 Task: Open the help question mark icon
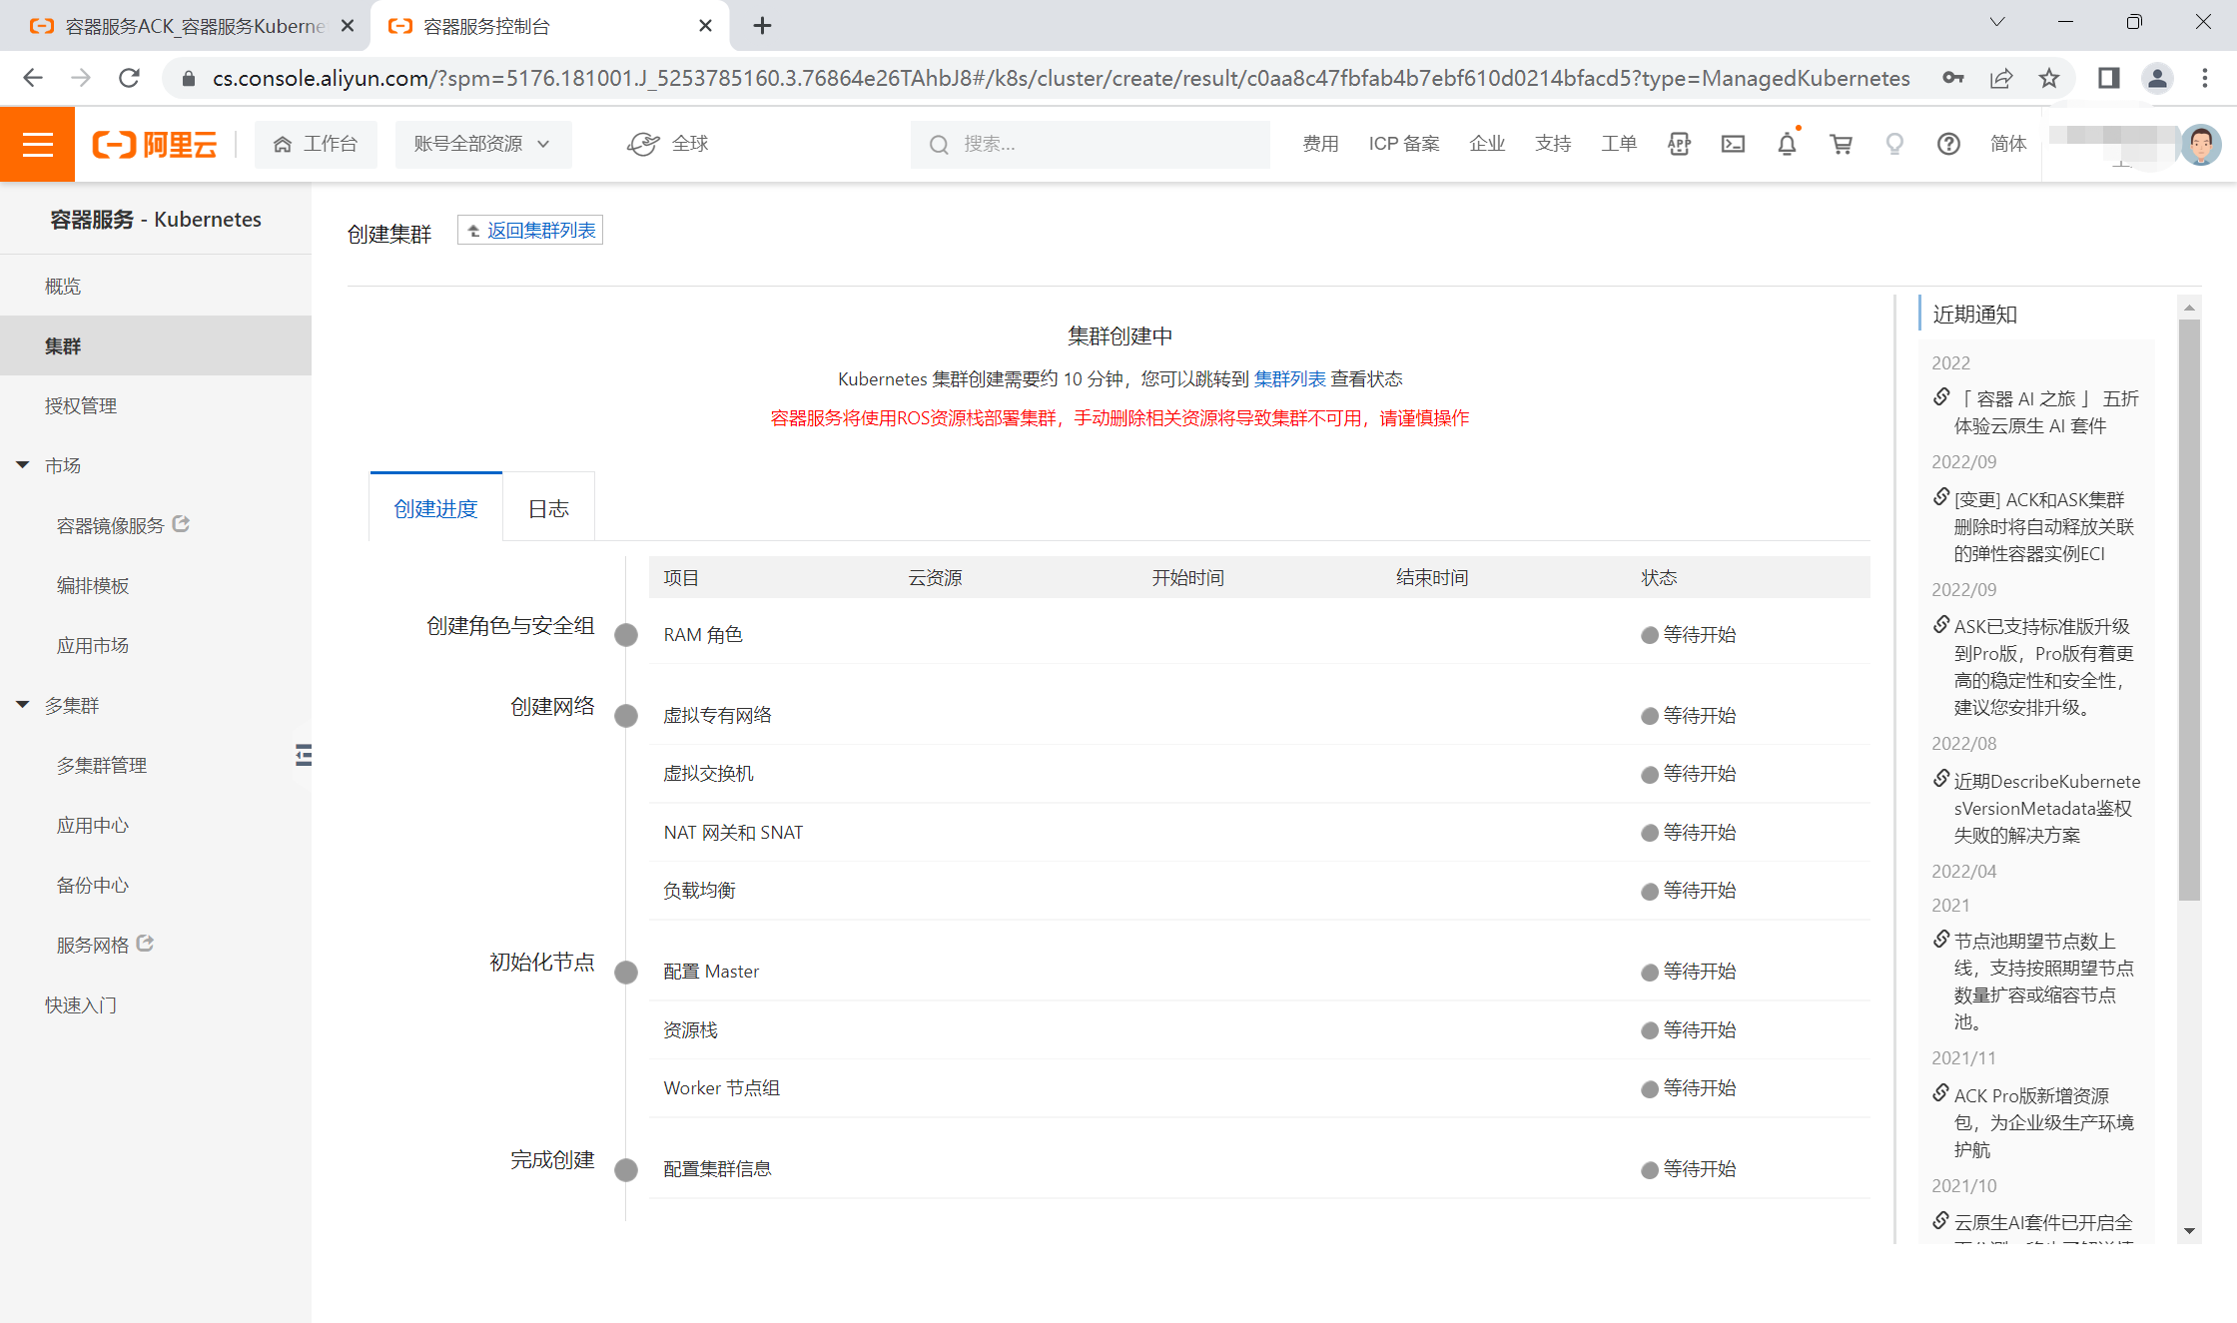tap(1948, 144)
